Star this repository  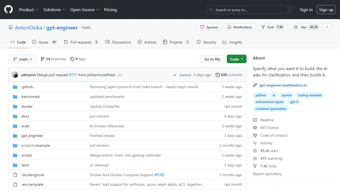(x=306, y=27)
